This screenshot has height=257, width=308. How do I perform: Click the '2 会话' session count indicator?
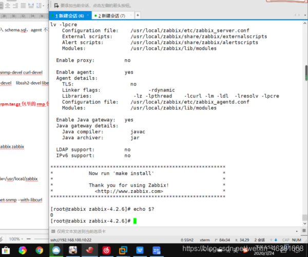[x=259, y=240]
